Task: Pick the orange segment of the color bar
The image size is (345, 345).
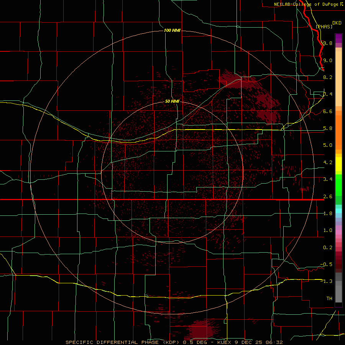Action: pos(338,132)
